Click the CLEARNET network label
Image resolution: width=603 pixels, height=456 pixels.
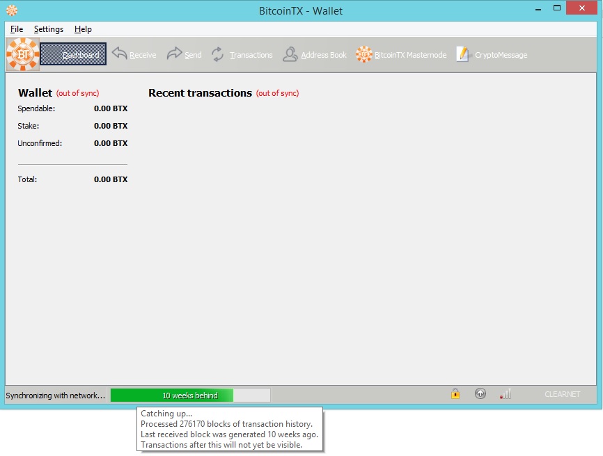pyautogui.click(x=562, y=394)
